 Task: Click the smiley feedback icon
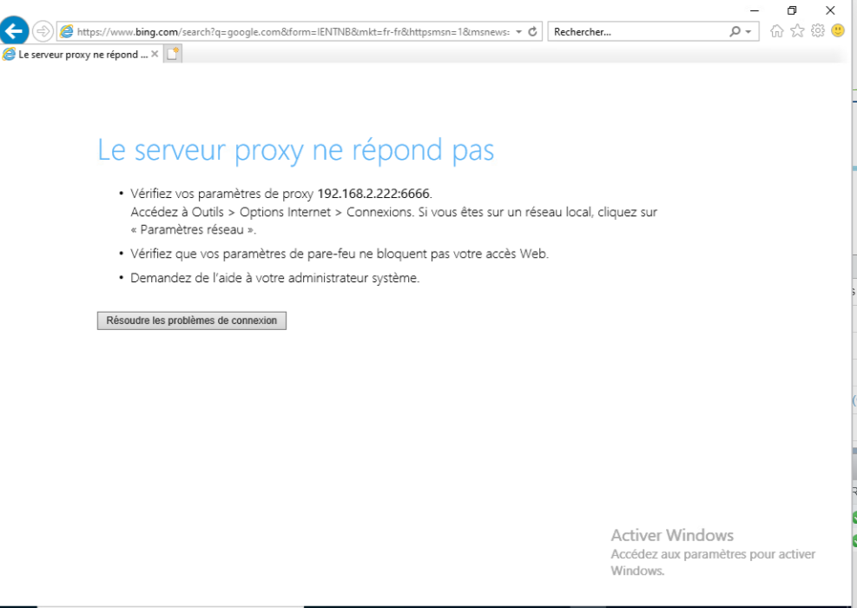pos(838,31)
